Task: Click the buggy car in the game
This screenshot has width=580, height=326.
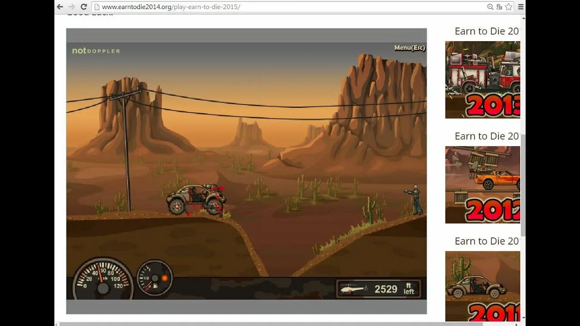Action: pos(196,199)
